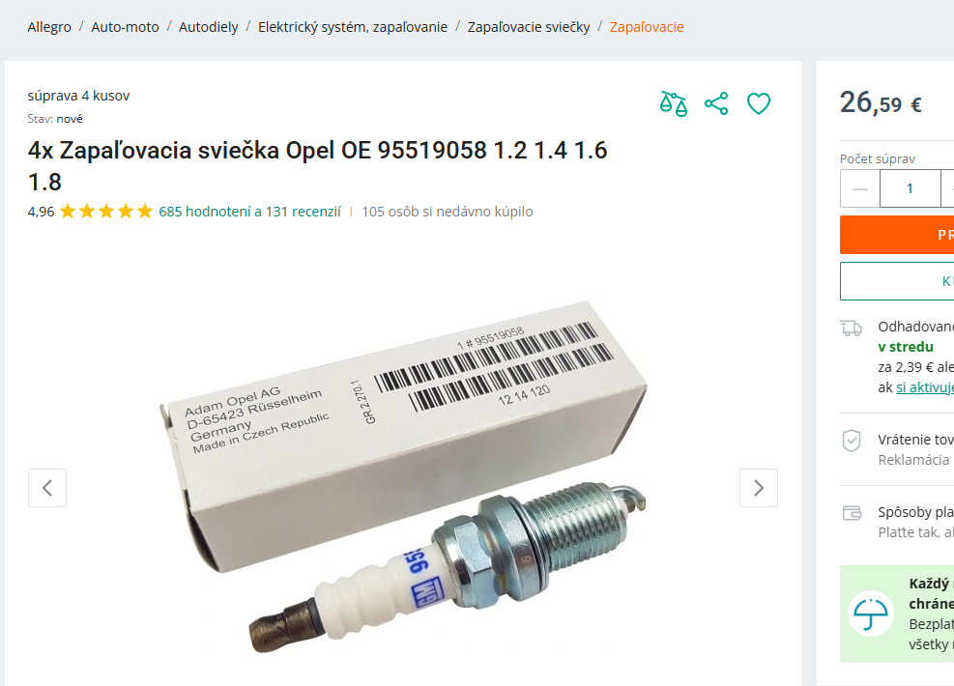Show previous product image arrow
954x686 pixels.
click(47, 488)
